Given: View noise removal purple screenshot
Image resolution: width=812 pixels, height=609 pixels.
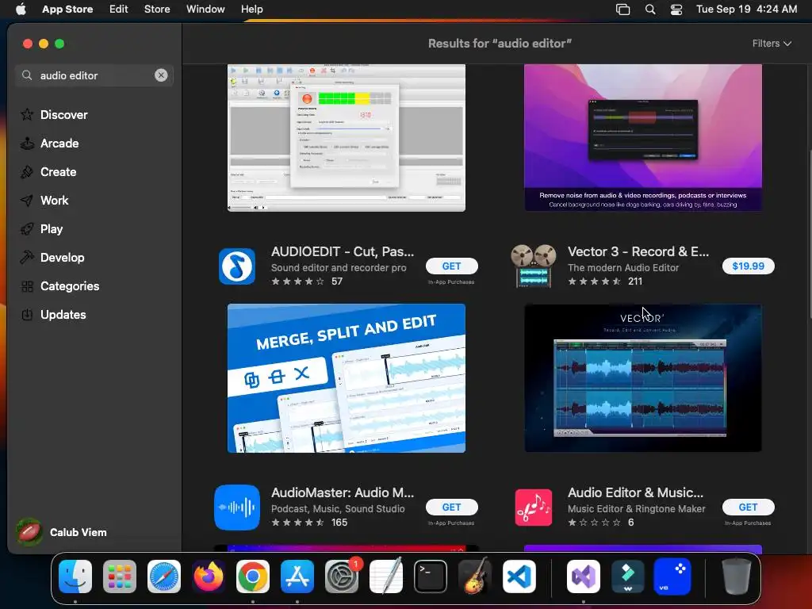Looking at the screenshot, I should pyautogui.click(x=642, y=138).
